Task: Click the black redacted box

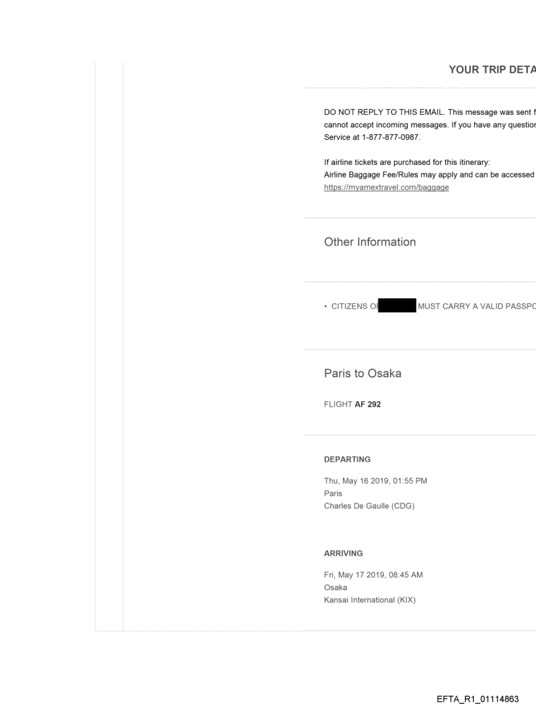Action: pyautogui.click(x=393, y=306)
